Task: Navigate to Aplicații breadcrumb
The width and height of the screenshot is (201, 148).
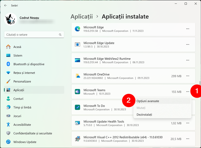Action: (82, 16)
